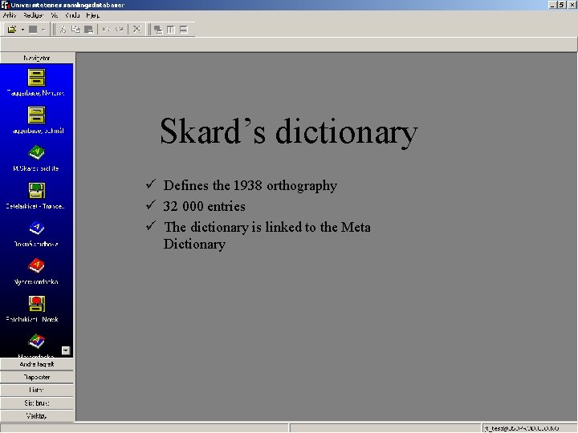Switch to the Sist brukt section
The image size is (578, 433).
37,403
